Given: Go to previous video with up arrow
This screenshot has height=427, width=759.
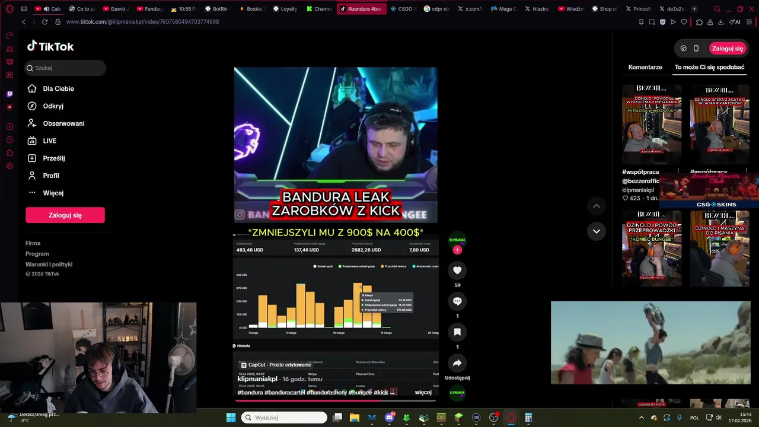Looking at the screenshot, I should click(597, 206).
